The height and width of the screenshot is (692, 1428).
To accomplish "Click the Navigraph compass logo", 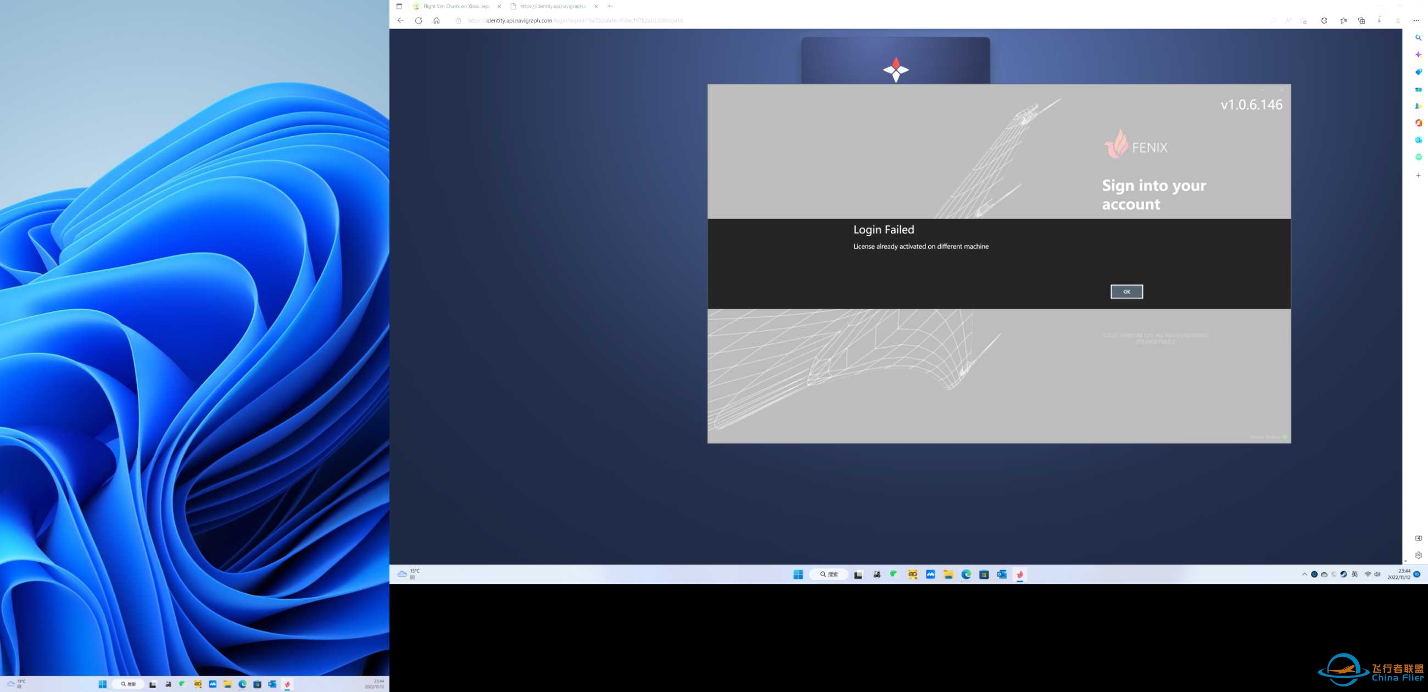I will [x=896, y=70].
